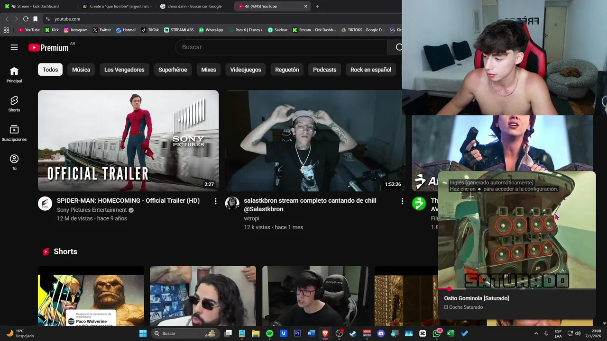Click the YouTube search magnifier button
The image size is (607, 341).
pos(398,47)
